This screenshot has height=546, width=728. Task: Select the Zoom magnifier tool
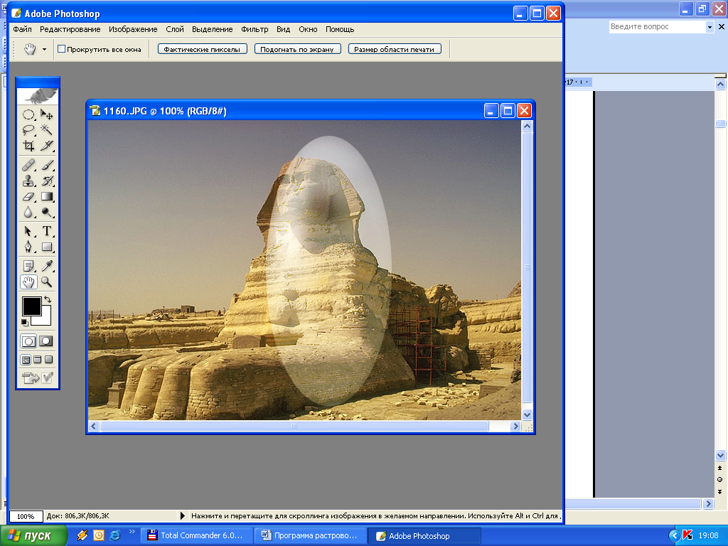46,282
